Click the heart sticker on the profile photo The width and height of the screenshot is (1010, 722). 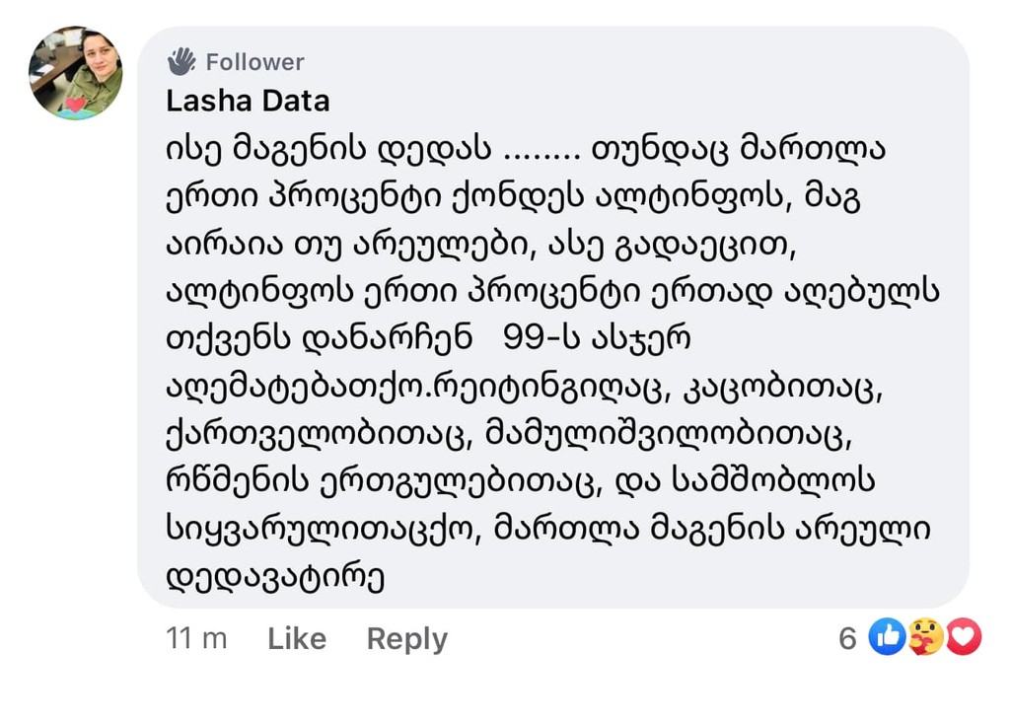click(75, 105)
